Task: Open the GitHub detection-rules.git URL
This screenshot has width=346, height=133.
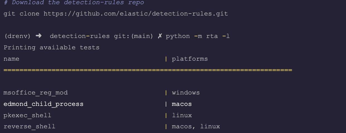Action: 136,13
